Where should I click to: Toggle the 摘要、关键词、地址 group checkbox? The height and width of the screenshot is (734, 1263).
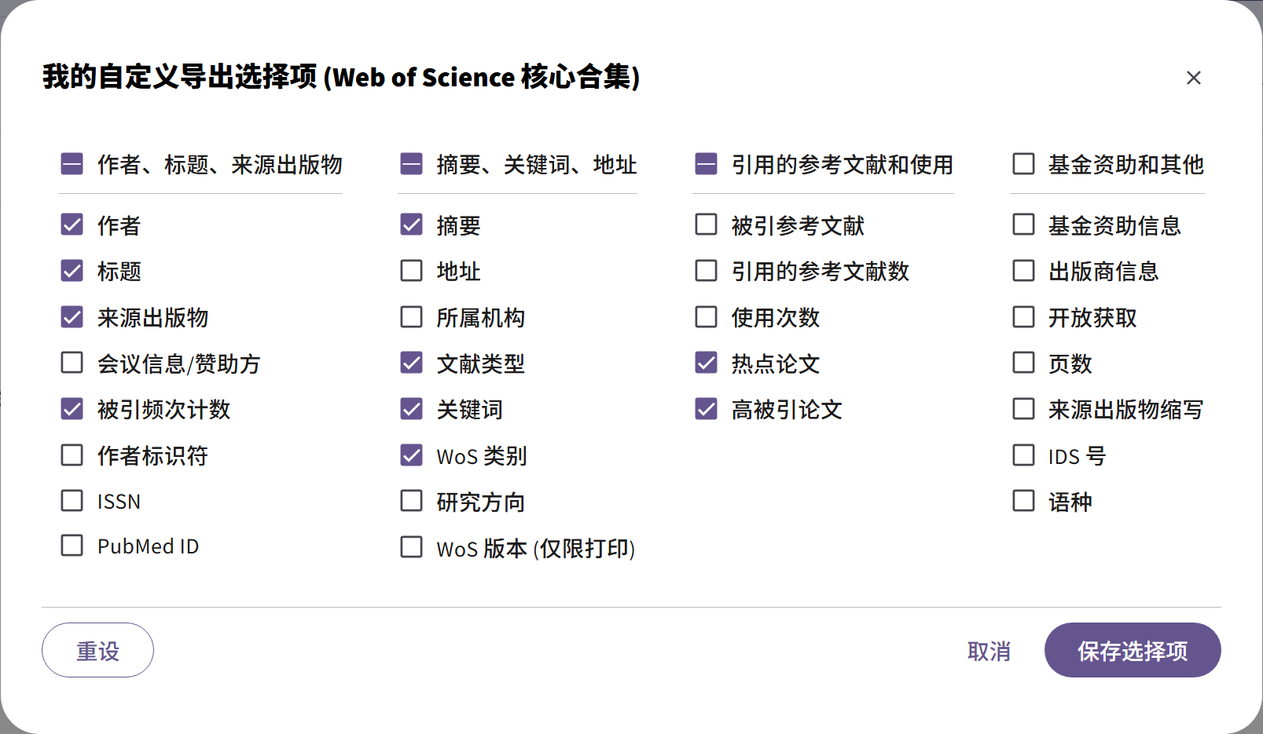coord(411,164)
